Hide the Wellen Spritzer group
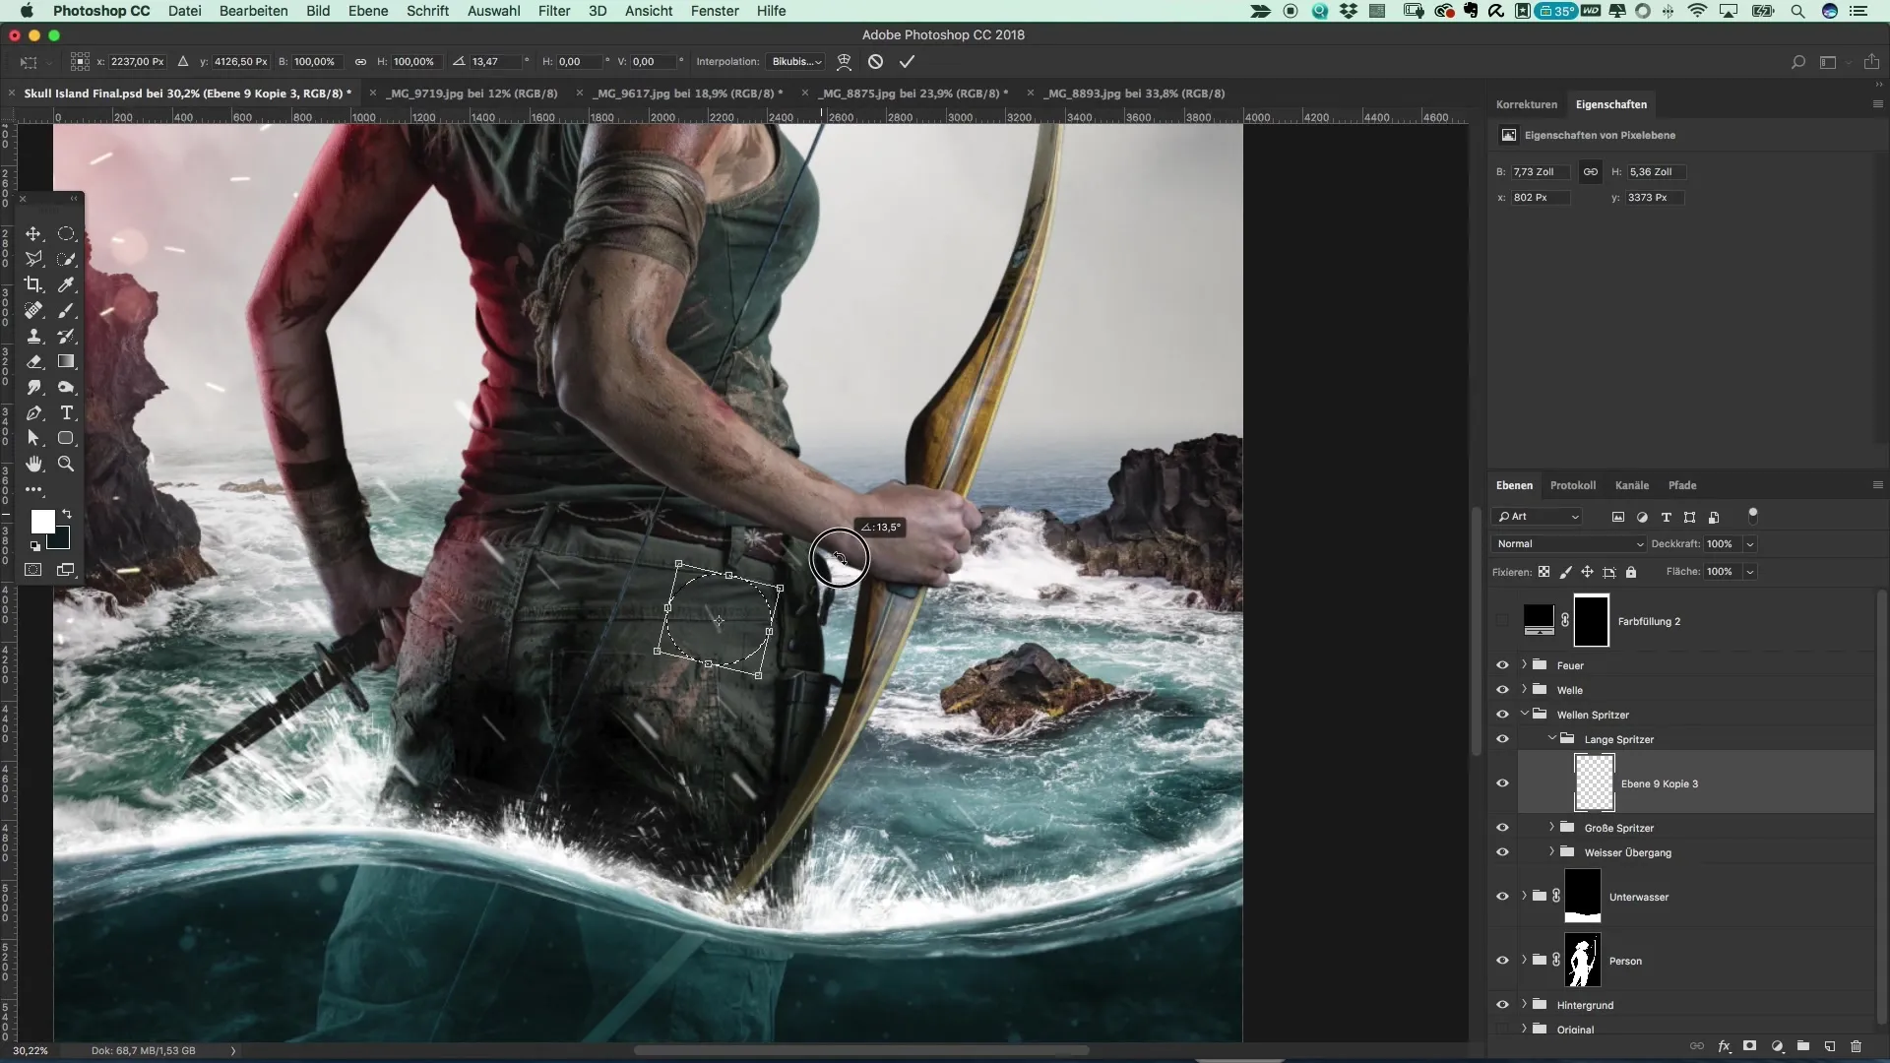This screenshot has height=1063, width=1890. 1502,715
